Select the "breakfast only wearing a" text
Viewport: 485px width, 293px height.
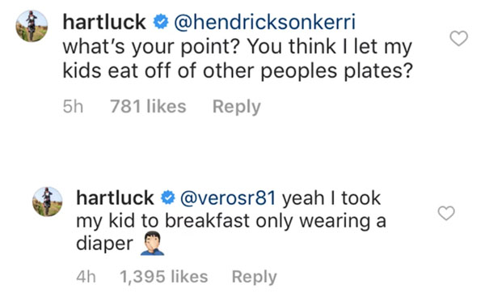276,221
